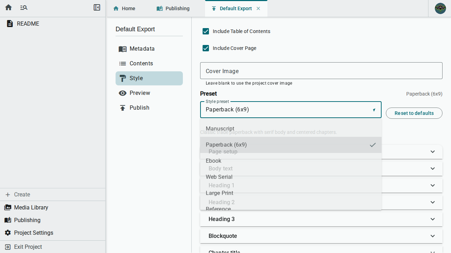Open Publishing from the sidebar
The image size is (451, 253).
coord(53,220)
